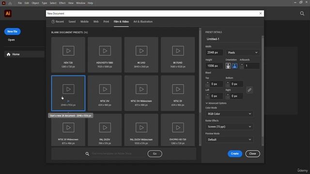Choose portrait orientation
Viewport: 310px width, 174px height.
(228, 66)
